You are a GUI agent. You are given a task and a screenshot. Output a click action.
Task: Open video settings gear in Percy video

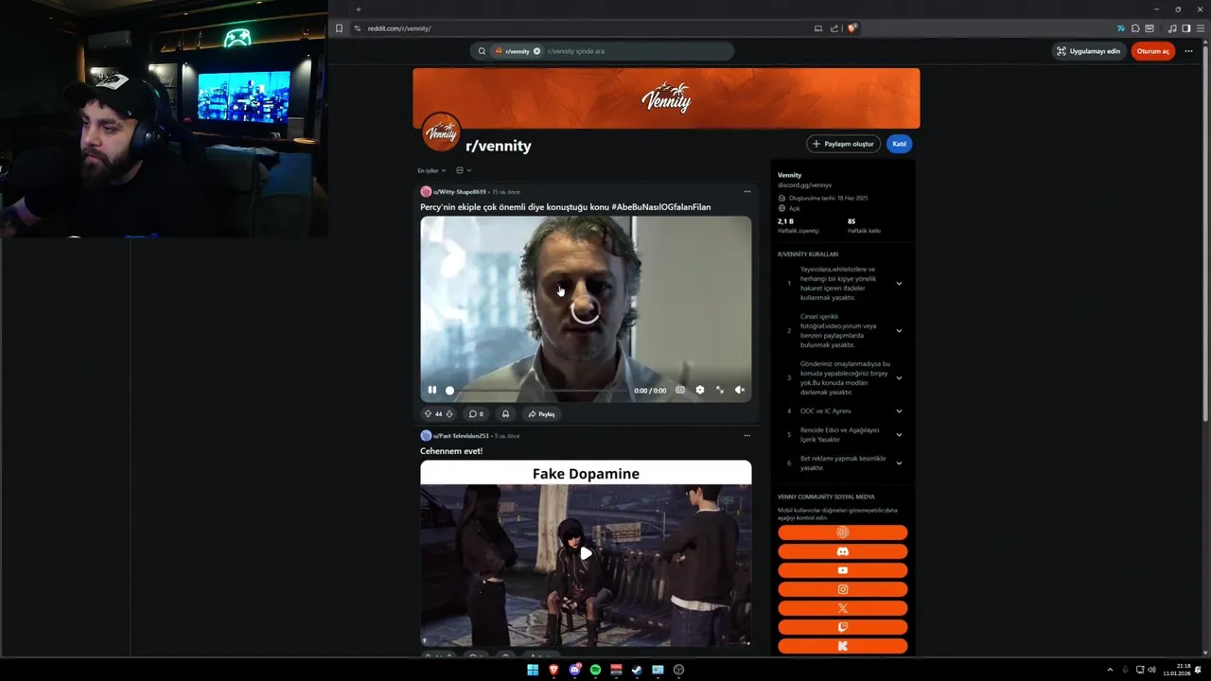point(700,390)
